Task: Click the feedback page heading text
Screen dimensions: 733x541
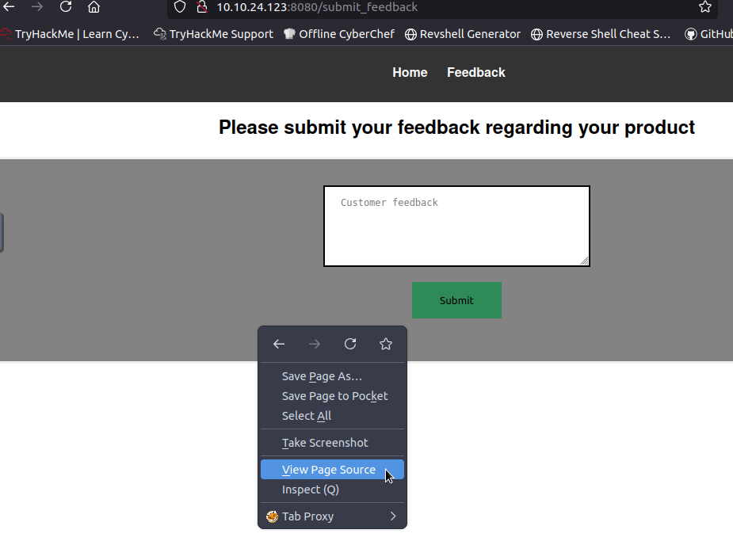Action: [x=456, y=128]
